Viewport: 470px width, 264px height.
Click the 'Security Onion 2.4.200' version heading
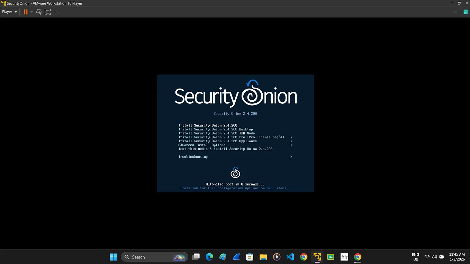(x=235, y=113)
